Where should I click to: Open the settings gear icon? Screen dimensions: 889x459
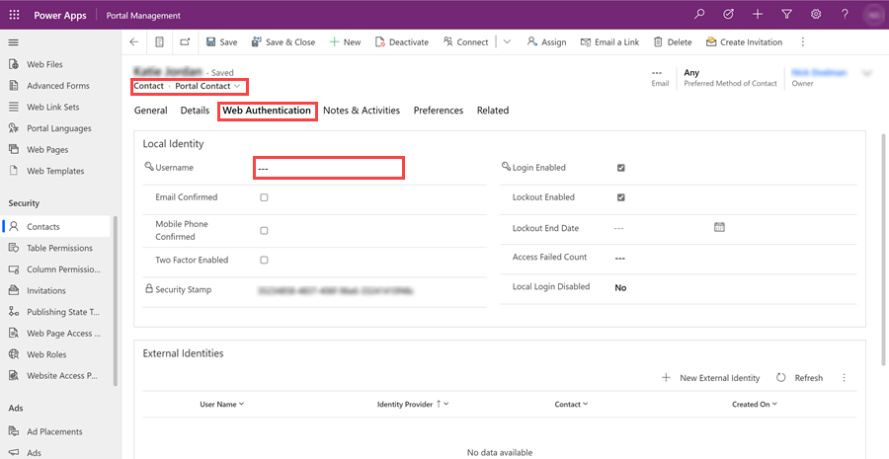[816, 14]
